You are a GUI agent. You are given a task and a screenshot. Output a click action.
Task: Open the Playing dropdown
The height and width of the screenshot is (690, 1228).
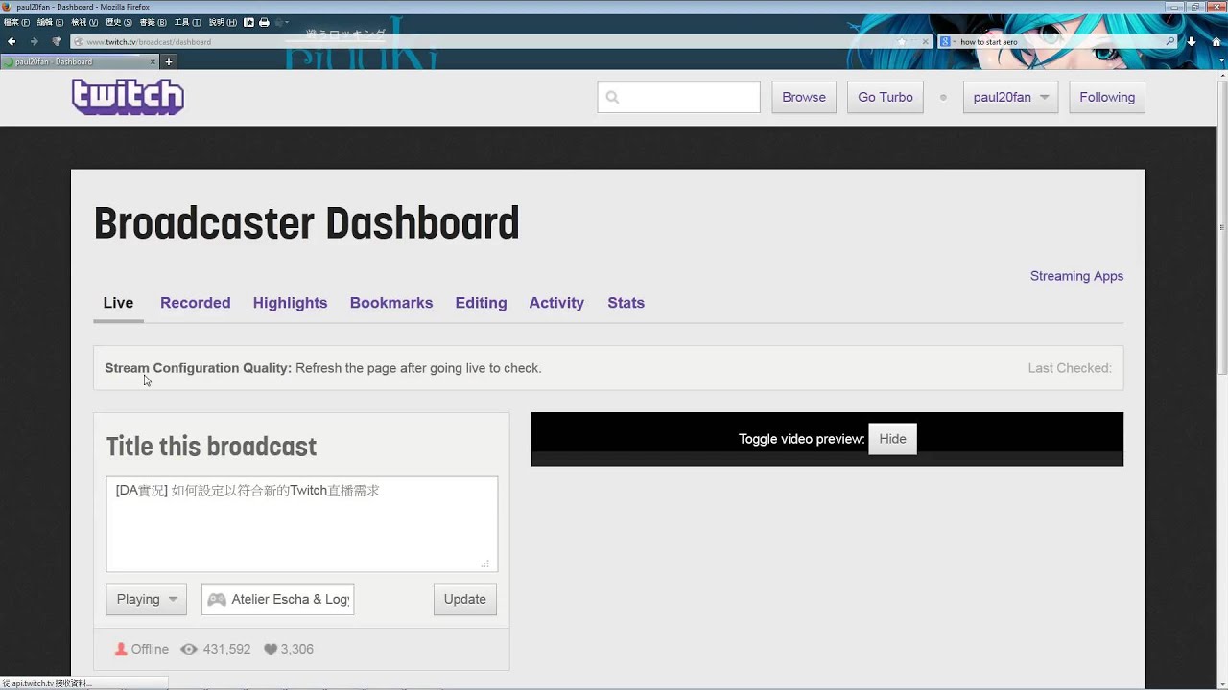146,599
